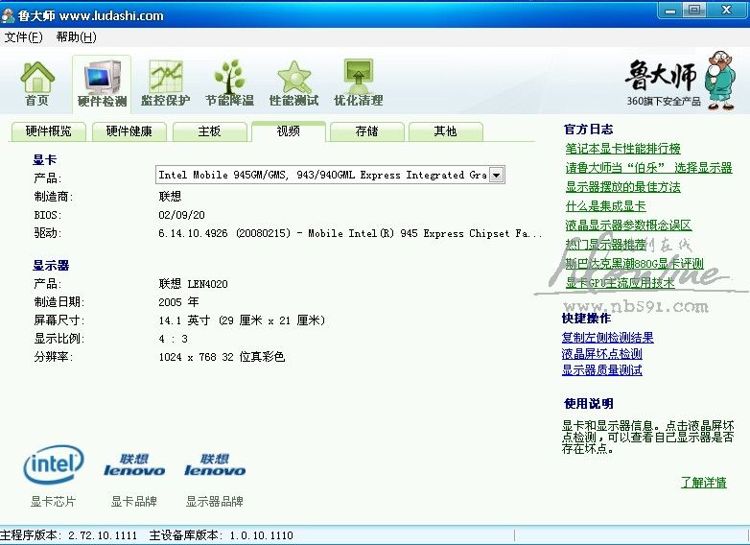The image size is (750, 545).
Task: Open 什么是集成显卡 link
Action: 605,206
